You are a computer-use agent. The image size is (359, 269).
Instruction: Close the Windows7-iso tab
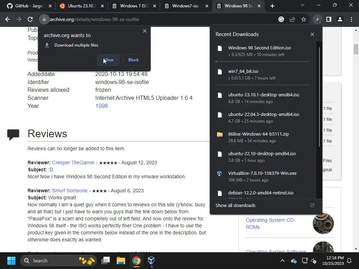pyautogui.click(x=207, y=6)
